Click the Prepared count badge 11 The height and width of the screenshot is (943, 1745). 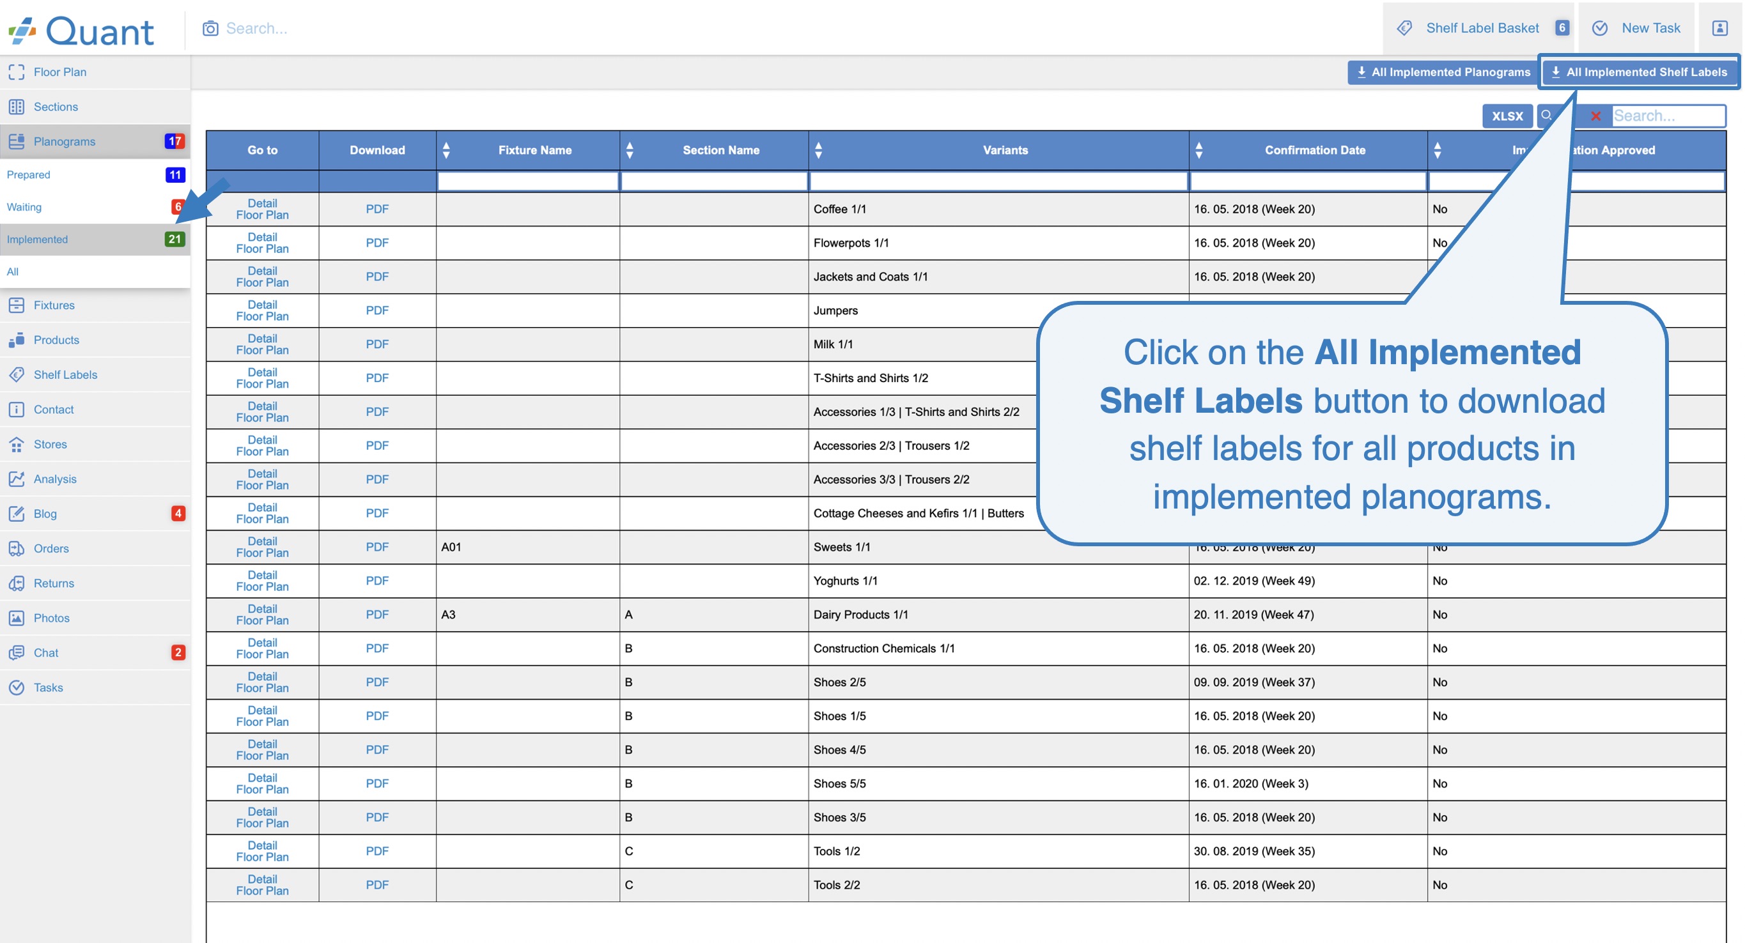175,174
